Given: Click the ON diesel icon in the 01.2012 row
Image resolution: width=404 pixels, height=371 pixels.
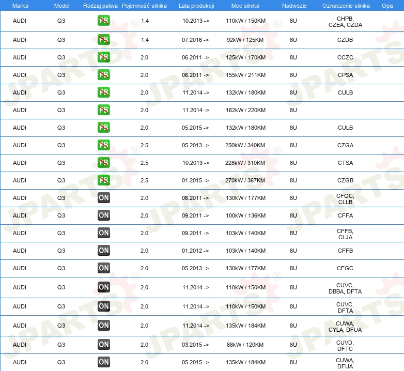Looking at the screenshot, I should [104, 251].
